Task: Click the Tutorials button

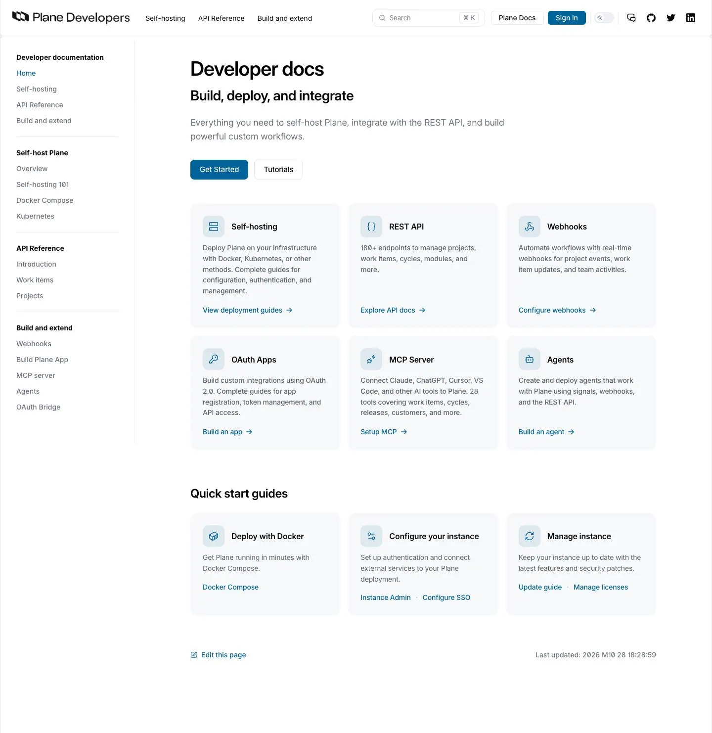Action: coord(278,170)
